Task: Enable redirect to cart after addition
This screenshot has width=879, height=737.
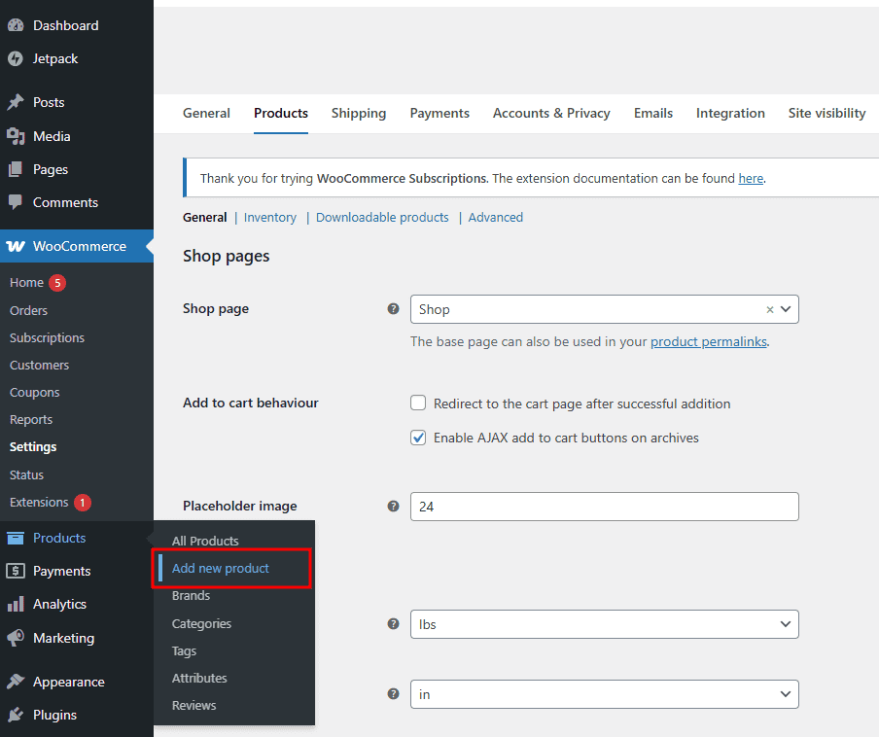Action: coord(418,403)
